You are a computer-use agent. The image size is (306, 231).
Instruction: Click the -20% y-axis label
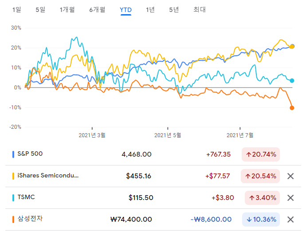tap(15, 127)
